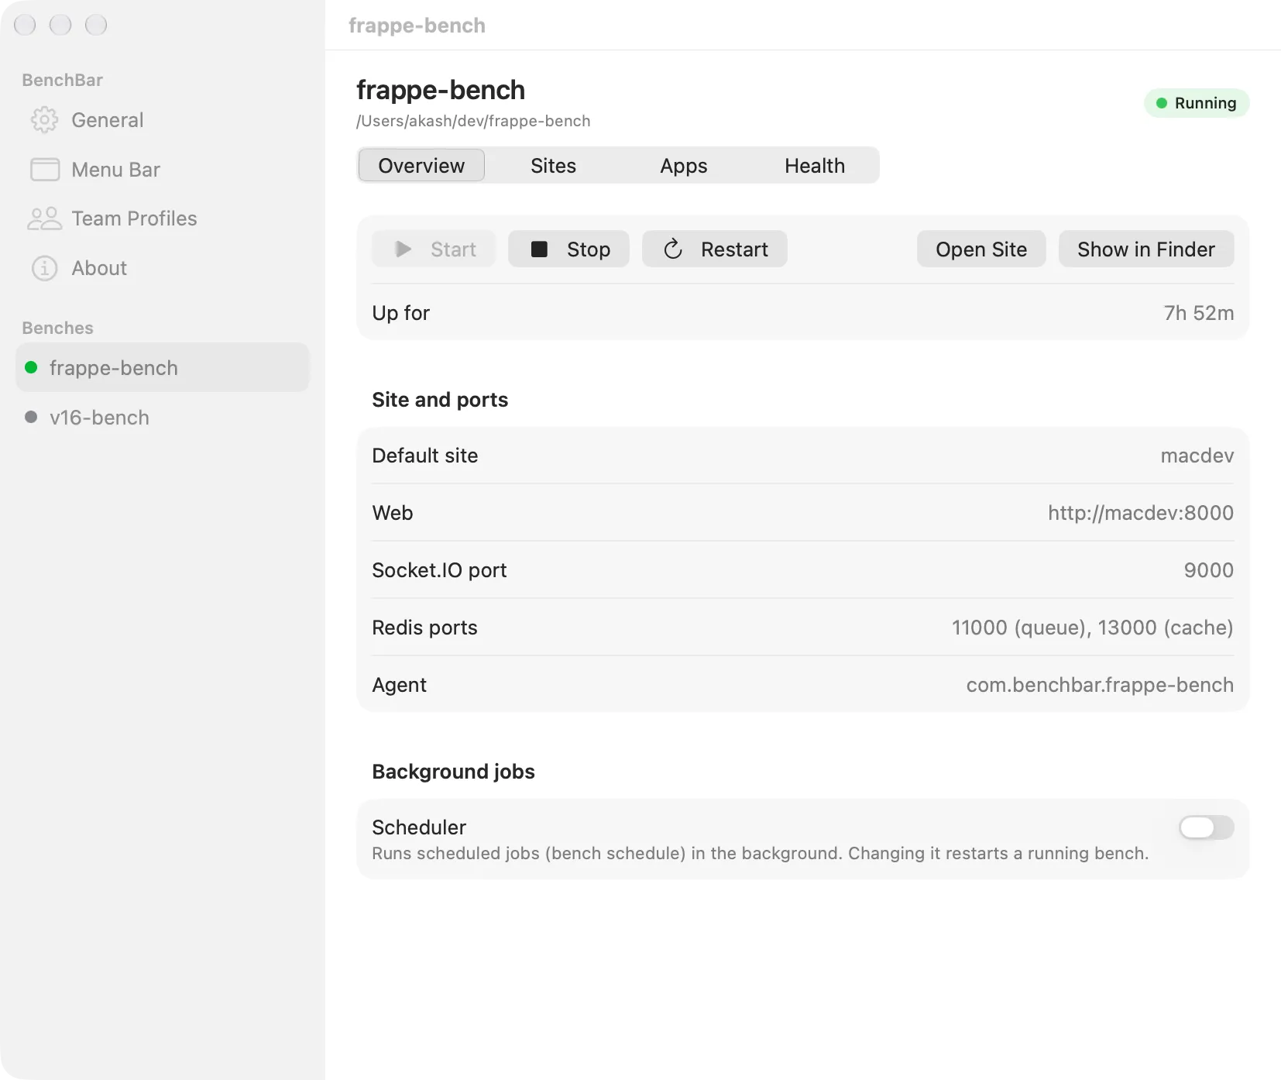Viewport: 1281px width, 1080px height.
Task: Click the Stop square icon
Action: [539, 249]
